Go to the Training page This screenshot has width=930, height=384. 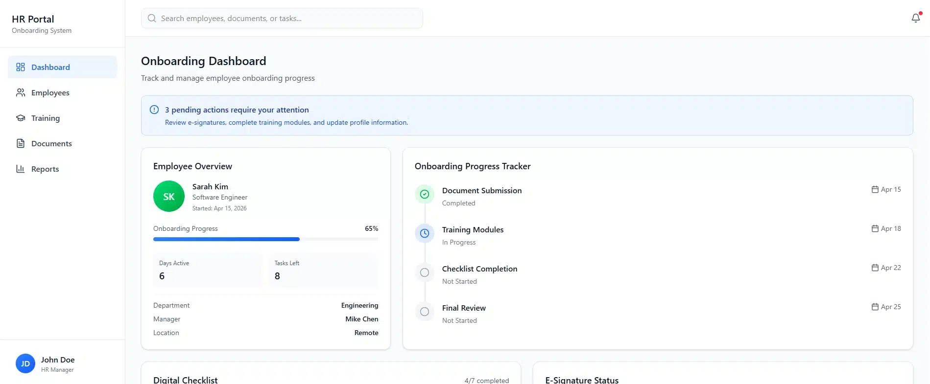(x=62, y=118)
